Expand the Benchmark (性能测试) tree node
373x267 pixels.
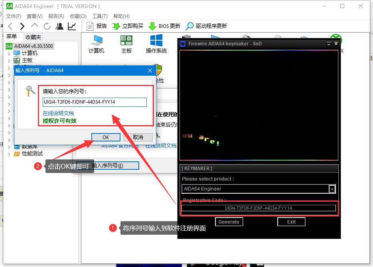point(9,154)
